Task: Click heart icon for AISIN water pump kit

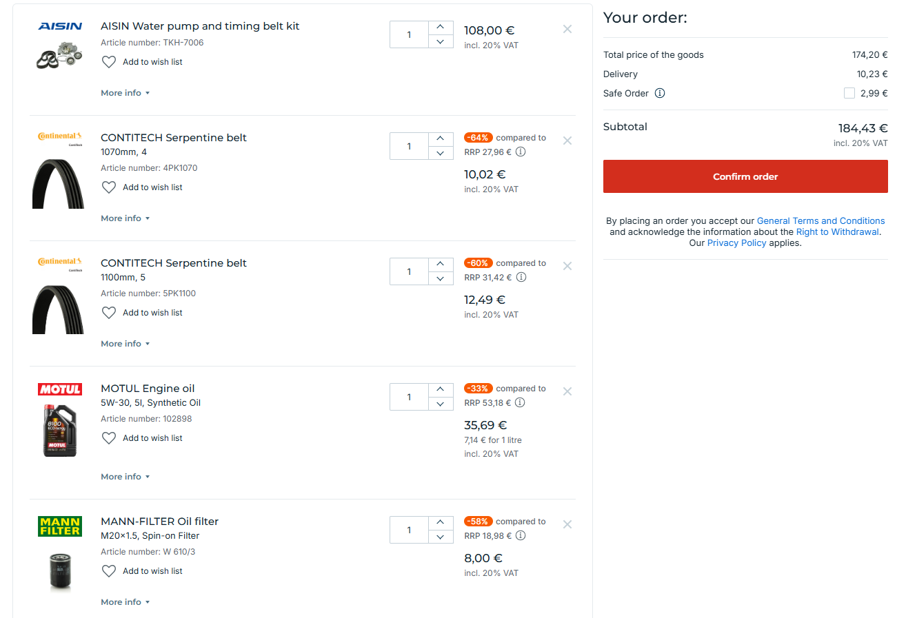Action: tap(109, 62)
